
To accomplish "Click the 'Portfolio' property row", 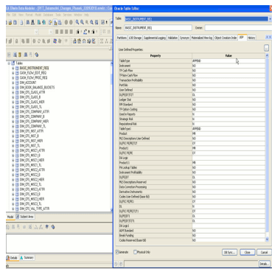I will 192,85.
